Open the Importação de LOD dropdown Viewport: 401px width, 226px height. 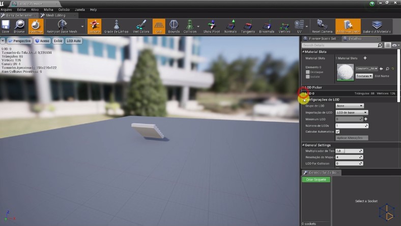(352, 112)
